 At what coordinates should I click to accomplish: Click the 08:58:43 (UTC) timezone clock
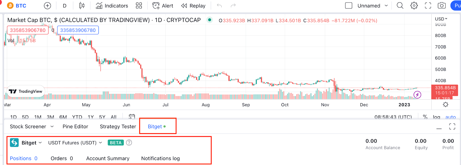[393, 117]
